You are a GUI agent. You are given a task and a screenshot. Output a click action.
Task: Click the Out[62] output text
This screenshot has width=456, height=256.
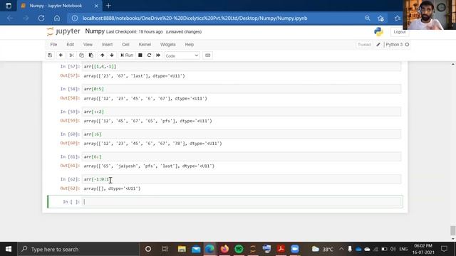(112, 188)
